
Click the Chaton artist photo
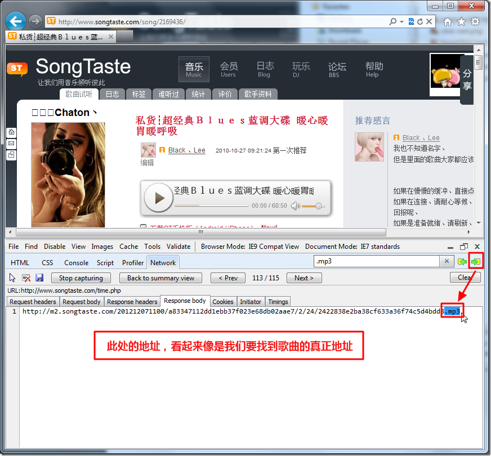pyautogui.click(x=68, y=175)
